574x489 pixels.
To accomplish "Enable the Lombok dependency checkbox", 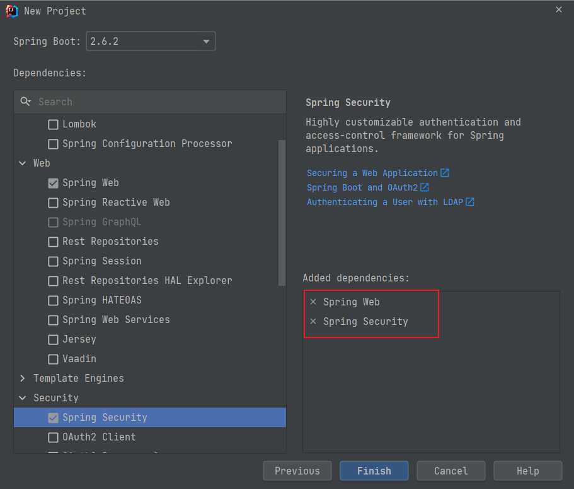I will 53,124.
